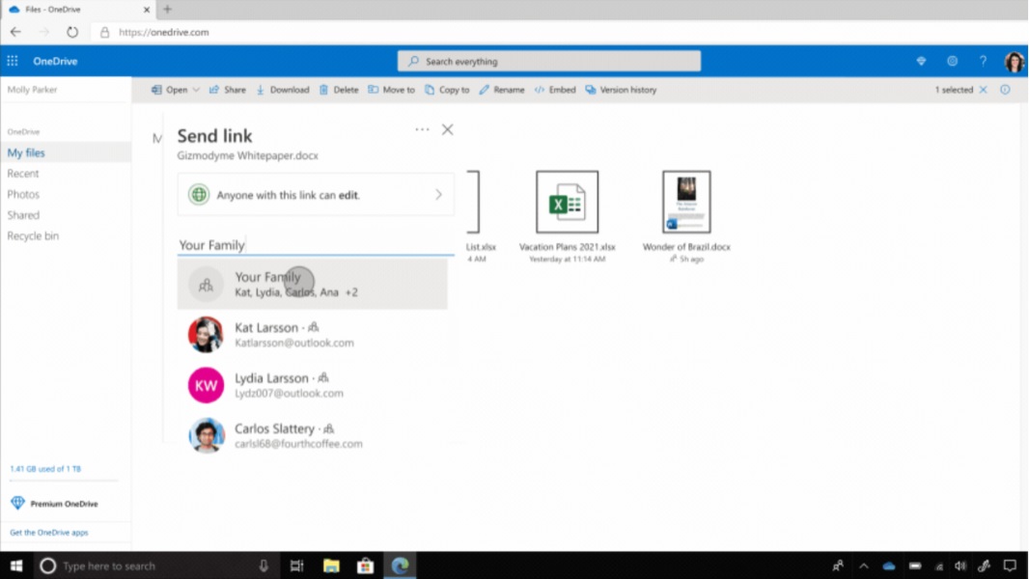The image size is (1029, 579).
Task: Click the Open toolbar command
Action: coord(169,90)
